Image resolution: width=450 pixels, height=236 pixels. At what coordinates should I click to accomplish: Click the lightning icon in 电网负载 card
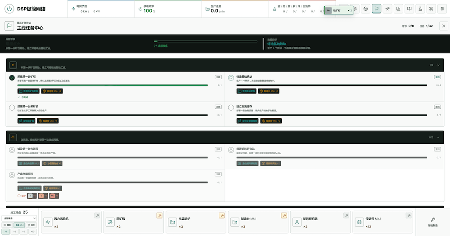pyautogui.click(x=73, y=9)
